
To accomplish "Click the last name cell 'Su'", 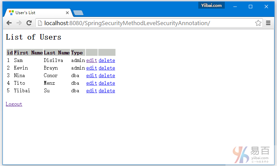I will [47, 91].
